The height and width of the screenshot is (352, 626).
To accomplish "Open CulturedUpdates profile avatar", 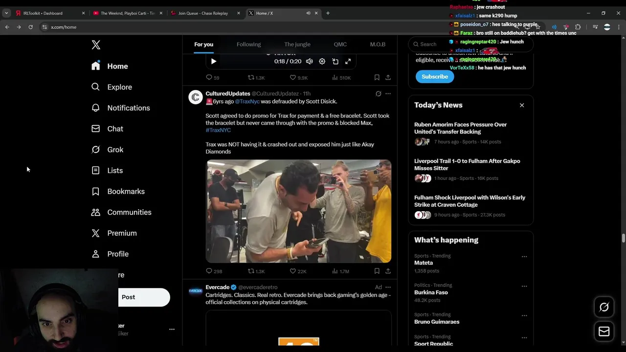I will point(196,97).
